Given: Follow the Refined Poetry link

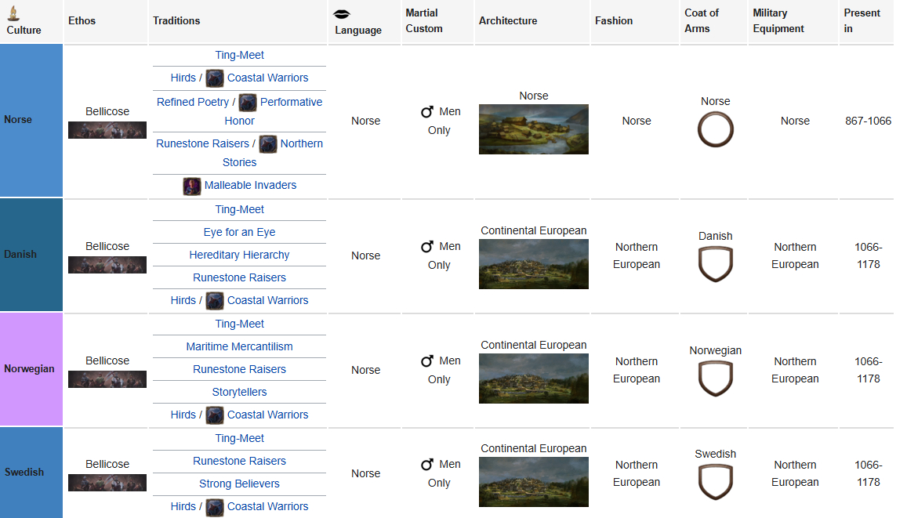Looking at the screenshot, I should point(193,103).
